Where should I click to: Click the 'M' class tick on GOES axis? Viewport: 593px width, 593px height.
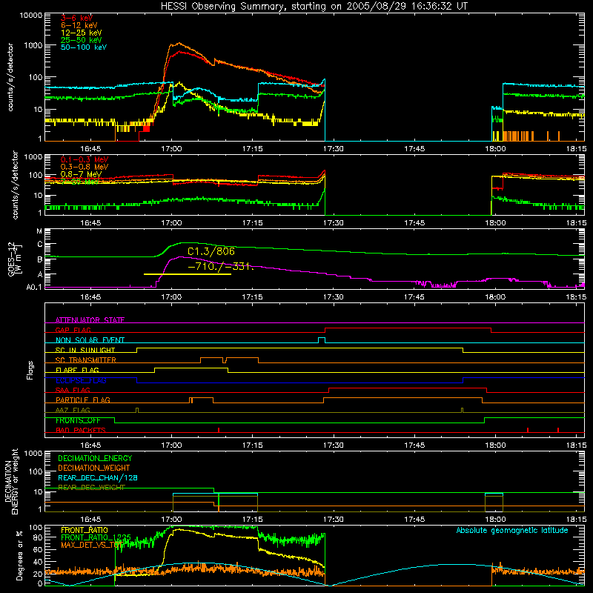tap(39, 231)
